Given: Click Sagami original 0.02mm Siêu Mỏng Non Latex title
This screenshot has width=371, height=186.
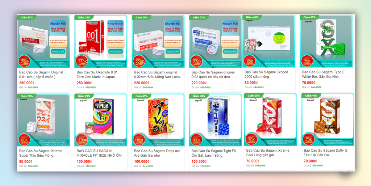Looking at the screenshot, I should (x=157, y=75).
